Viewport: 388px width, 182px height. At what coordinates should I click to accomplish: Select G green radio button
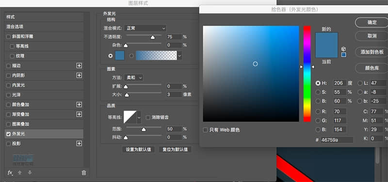point(318,121)
